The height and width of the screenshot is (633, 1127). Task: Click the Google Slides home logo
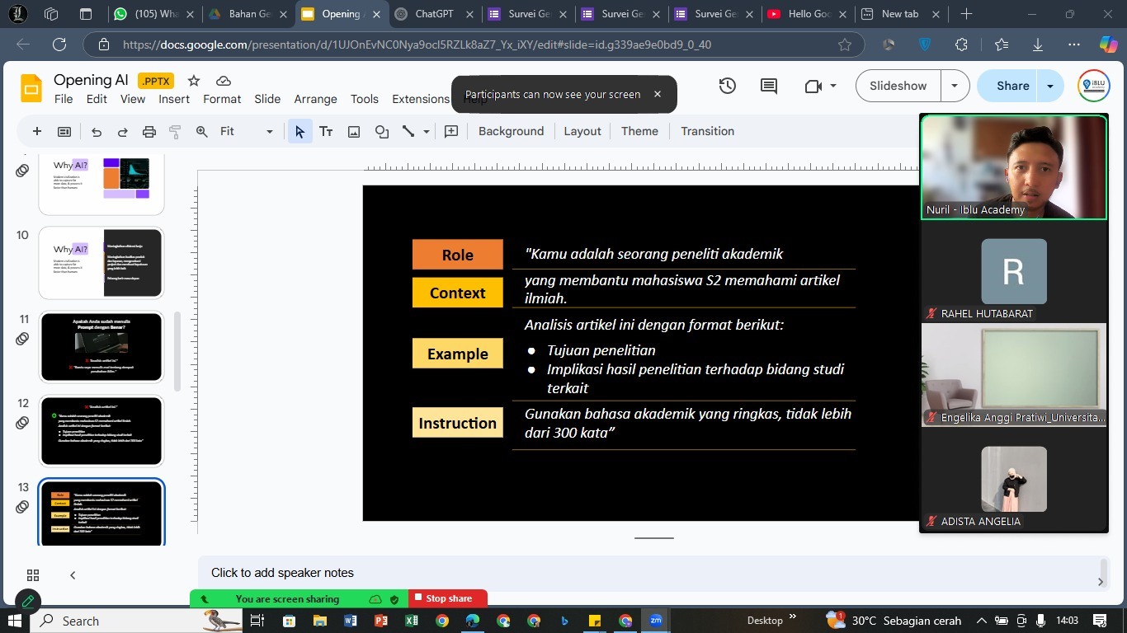(31, 88)
